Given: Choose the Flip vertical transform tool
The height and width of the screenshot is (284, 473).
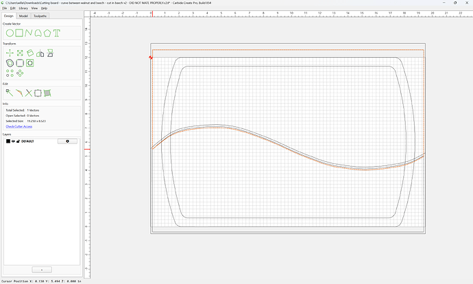Looking at the screenshot, I should 50,53.
